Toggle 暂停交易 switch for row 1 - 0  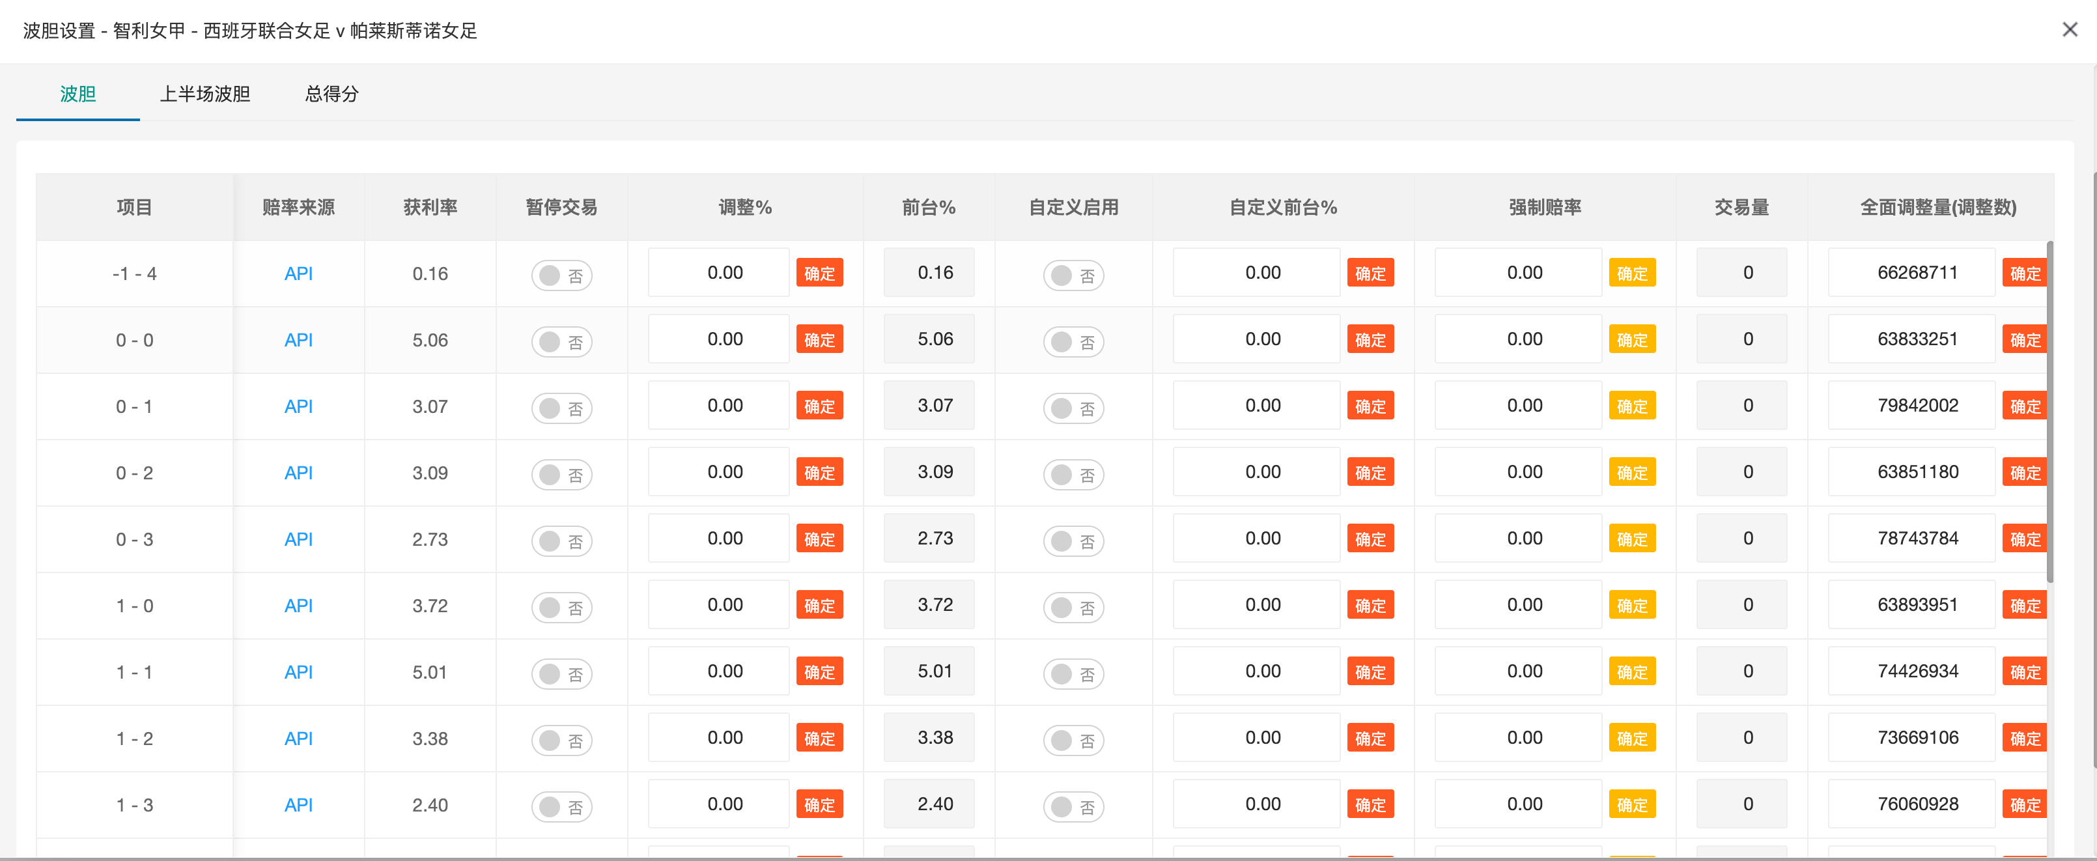click(561, 607)
